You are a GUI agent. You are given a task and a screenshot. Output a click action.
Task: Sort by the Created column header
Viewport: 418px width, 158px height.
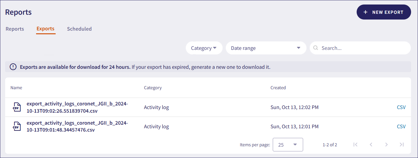click(x=278, y=88)
